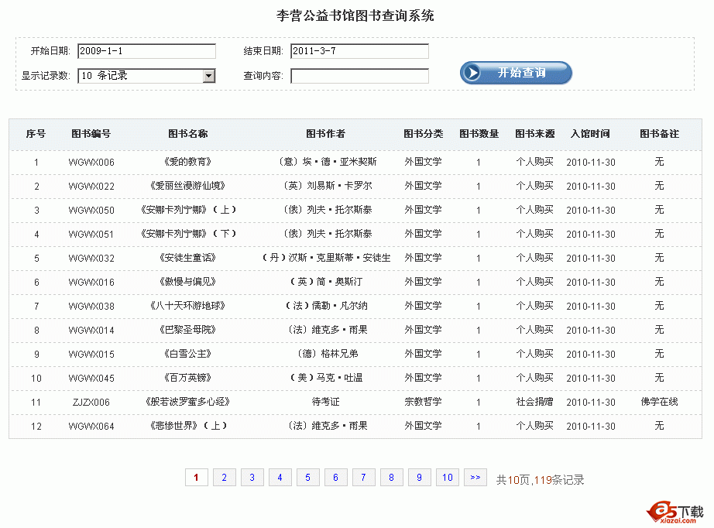Click the 开始日期 start date field

pos(146,51)
